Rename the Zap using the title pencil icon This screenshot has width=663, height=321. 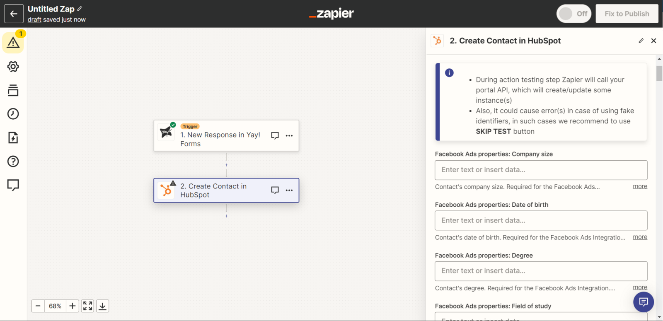pyautogui.click(x=80, y=9)
